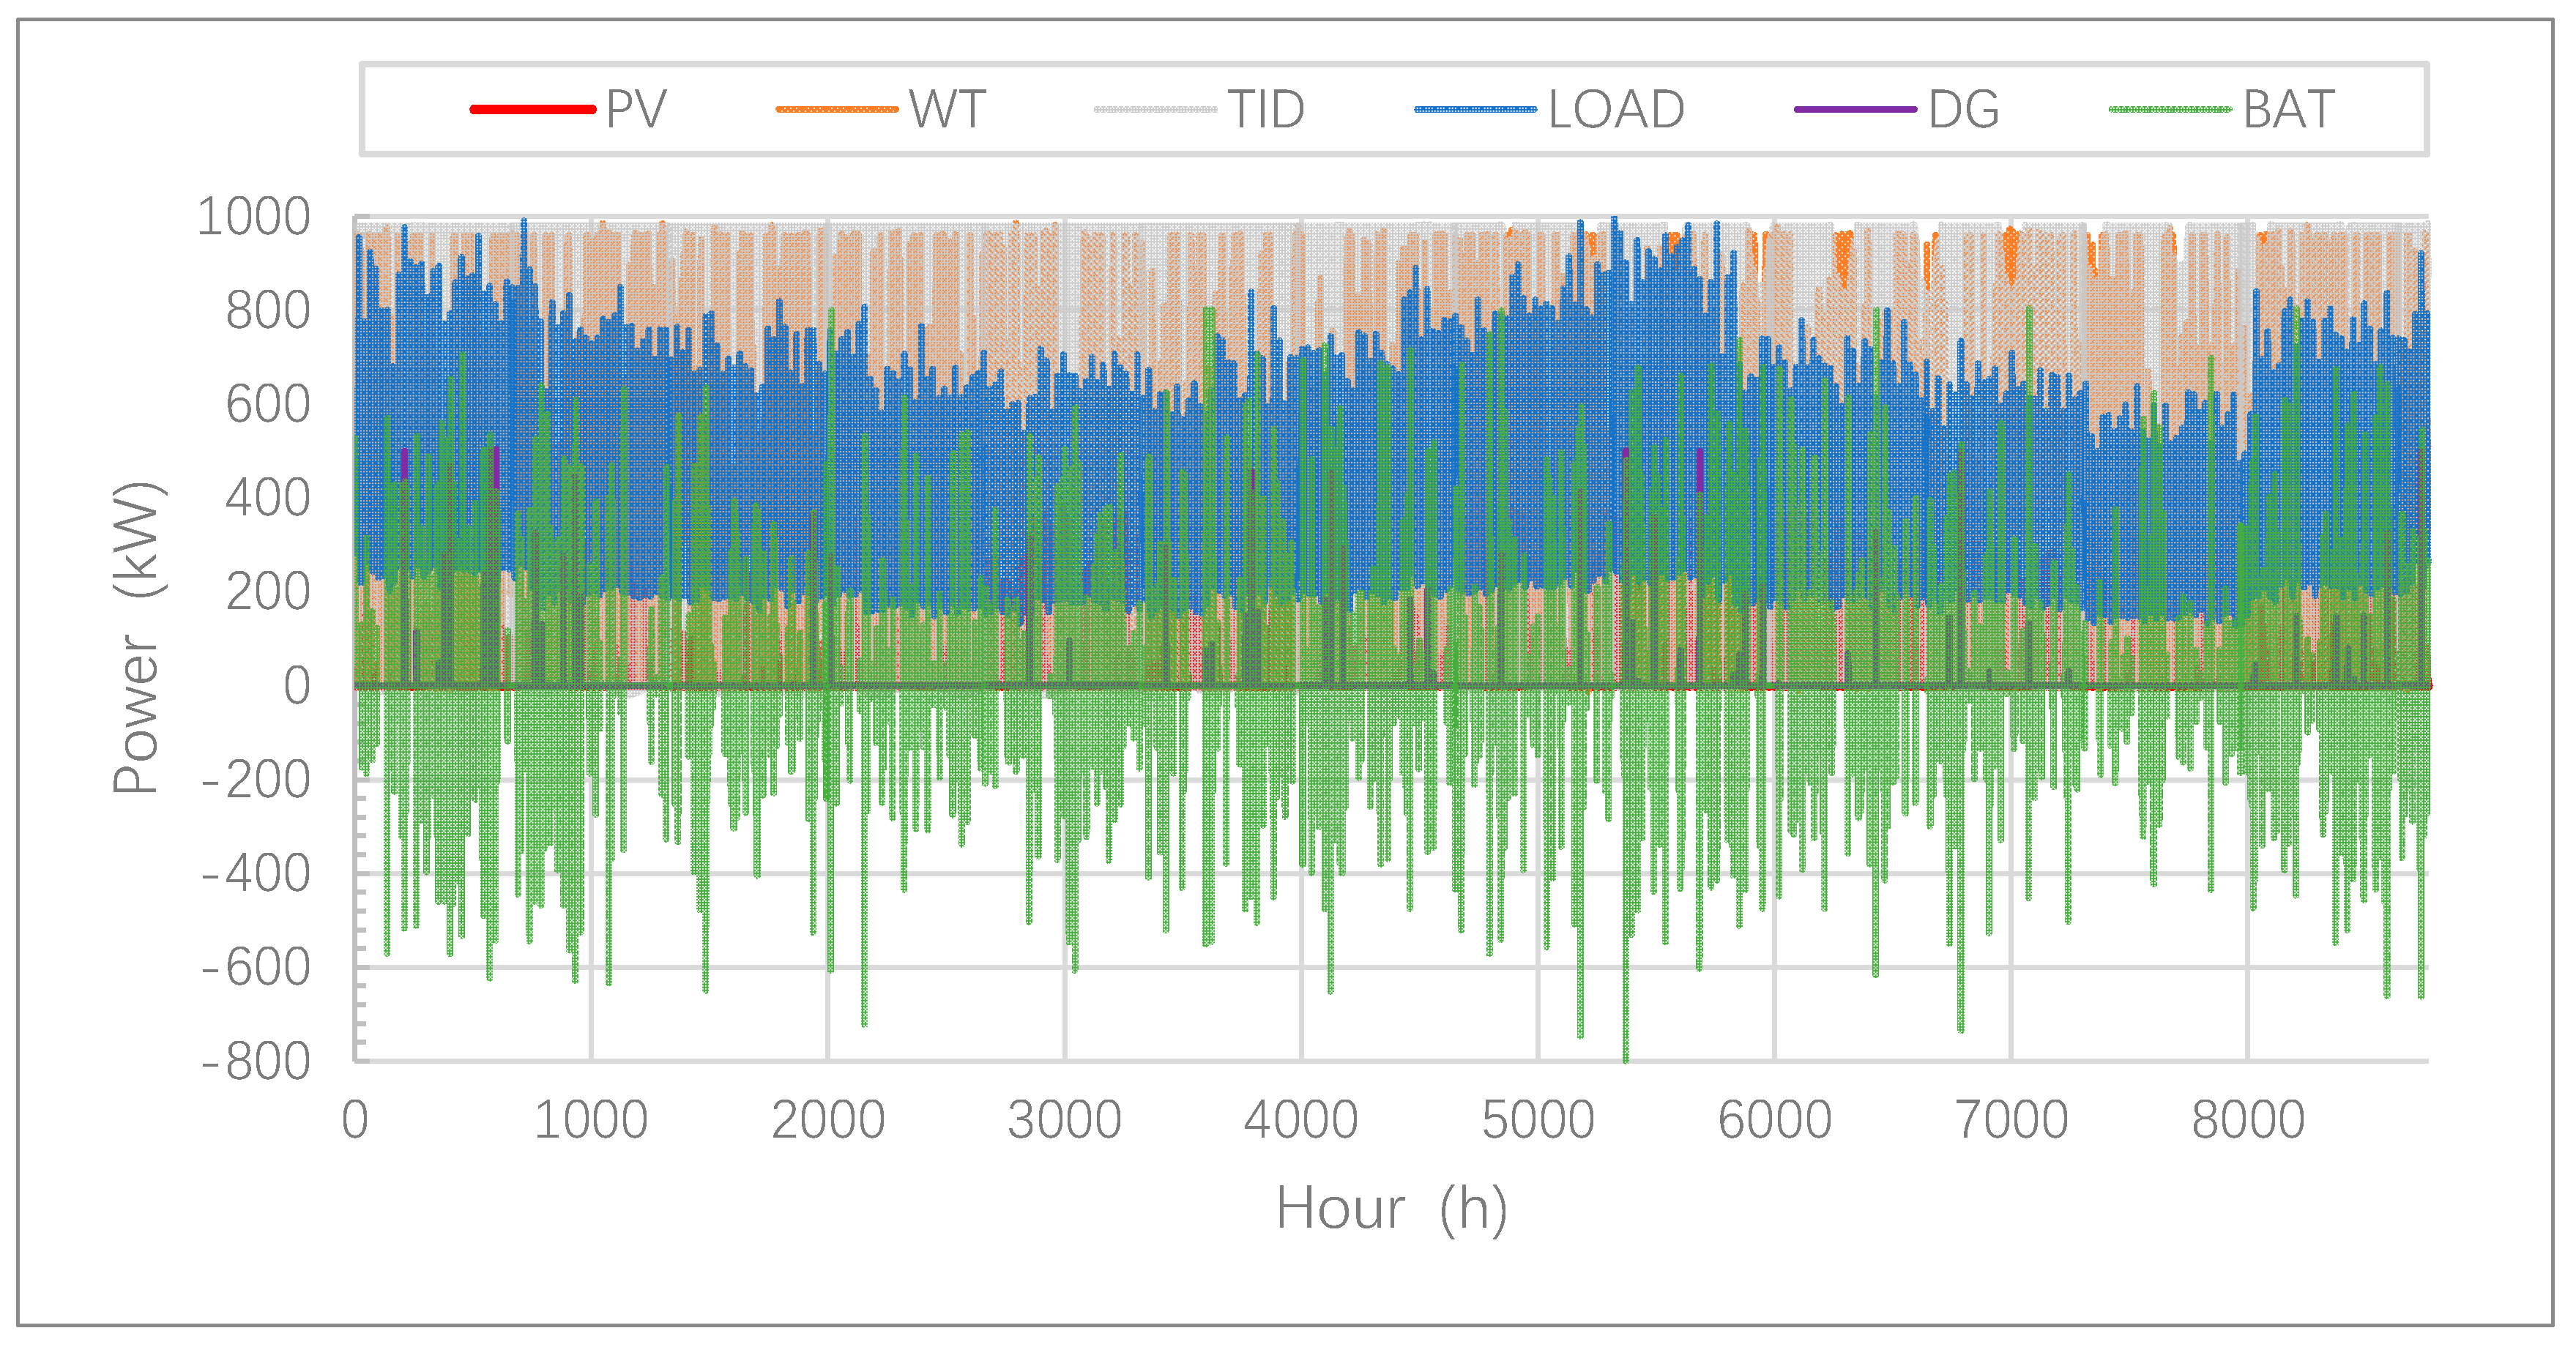The image size is (2576, 1358).
Task: Click the Power (kW) axis title
Action: (137, 638)
